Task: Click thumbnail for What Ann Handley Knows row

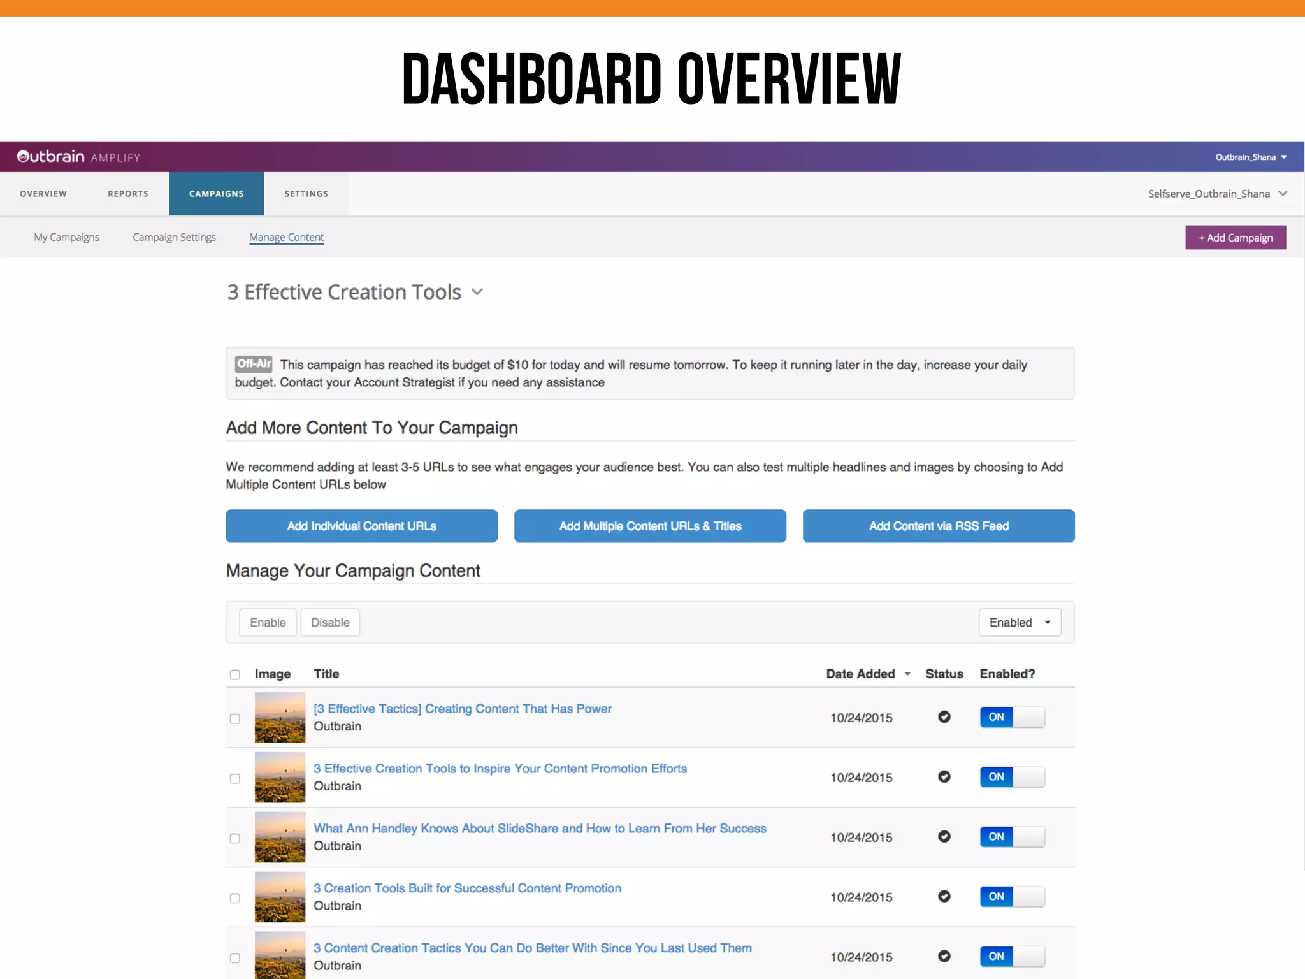Action: point(280,838)
